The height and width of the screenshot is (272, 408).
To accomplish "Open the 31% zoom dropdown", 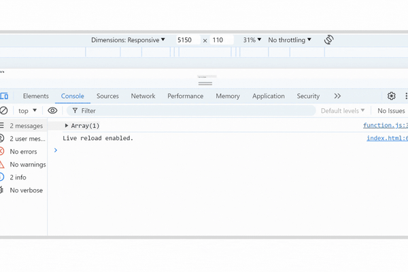I will pyautogui.click(x=252, y=40).
